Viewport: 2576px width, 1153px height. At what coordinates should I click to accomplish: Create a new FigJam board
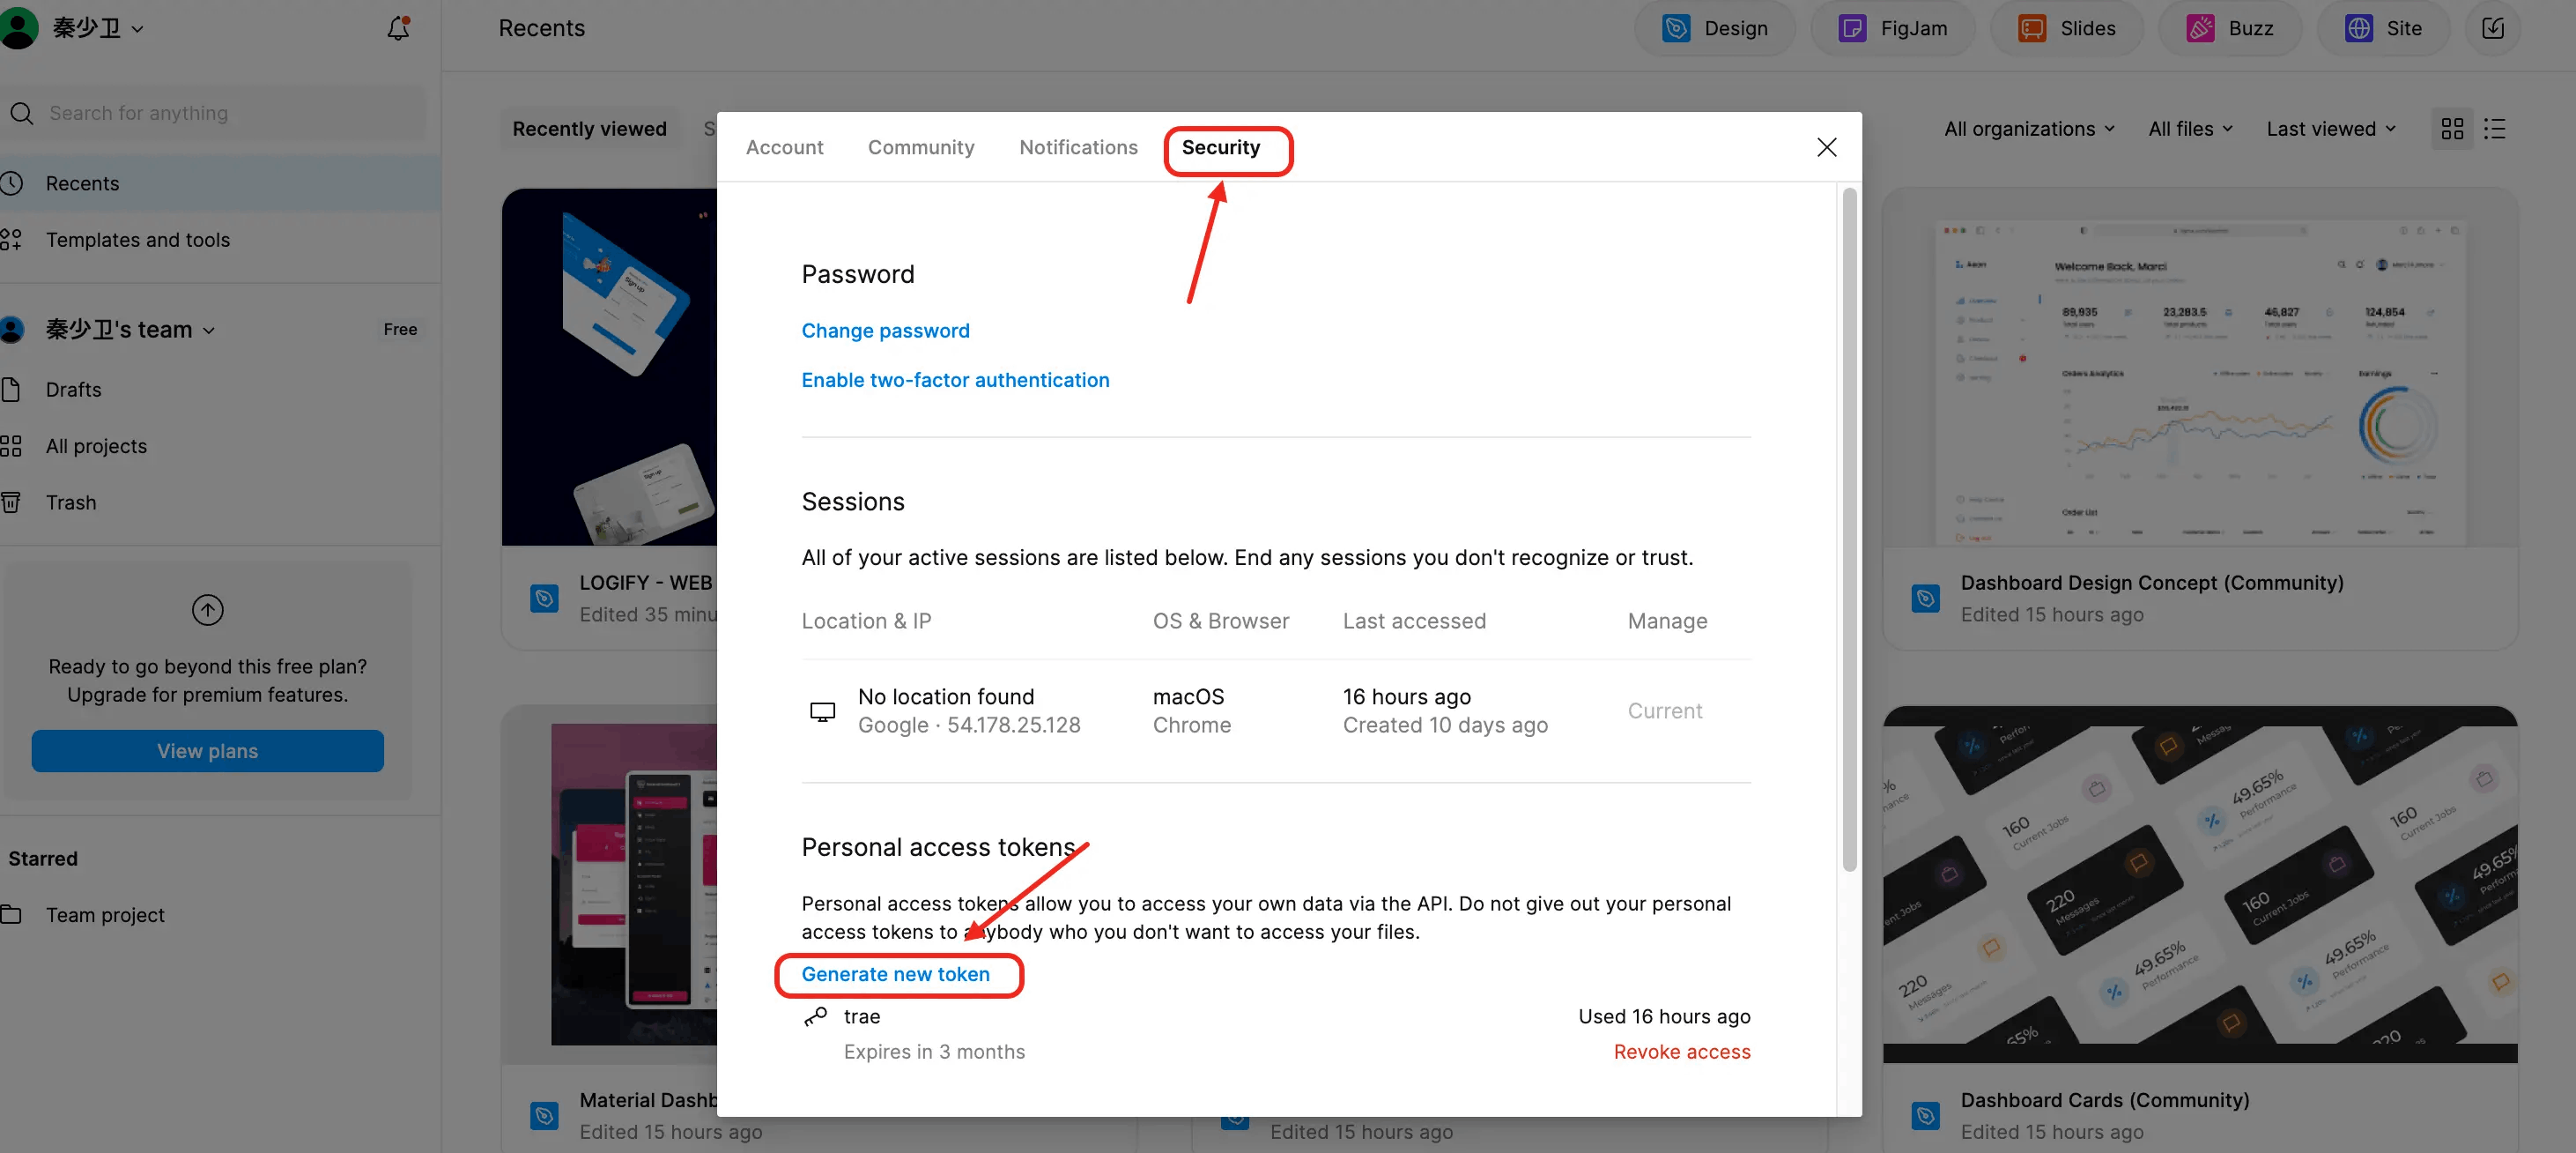1893,28
